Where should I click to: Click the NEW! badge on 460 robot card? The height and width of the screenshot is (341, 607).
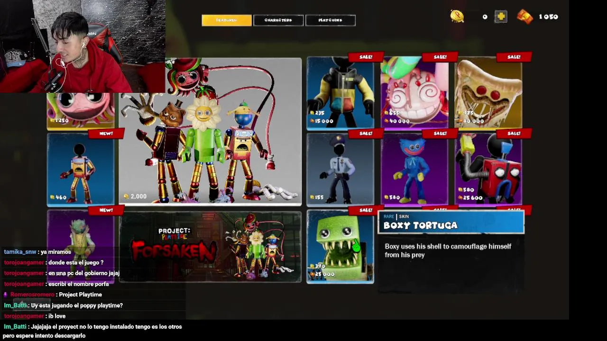106,134
